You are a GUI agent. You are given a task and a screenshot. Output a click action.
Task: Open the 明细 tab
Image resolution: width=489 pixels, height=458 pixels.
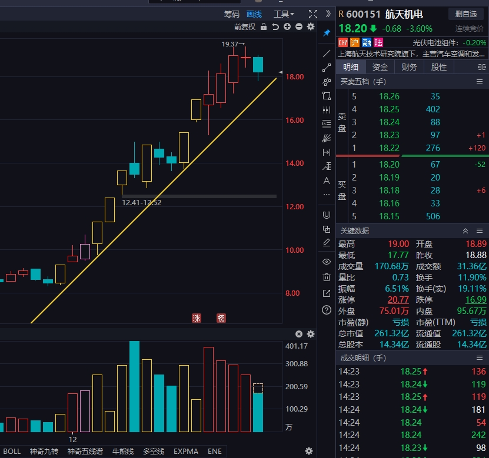tap(351, 67)
